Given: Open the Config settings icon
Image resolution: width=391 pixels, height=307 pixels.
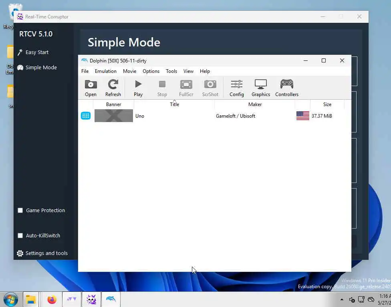Looking at the screenshot, I should click(x=237, y=88).
